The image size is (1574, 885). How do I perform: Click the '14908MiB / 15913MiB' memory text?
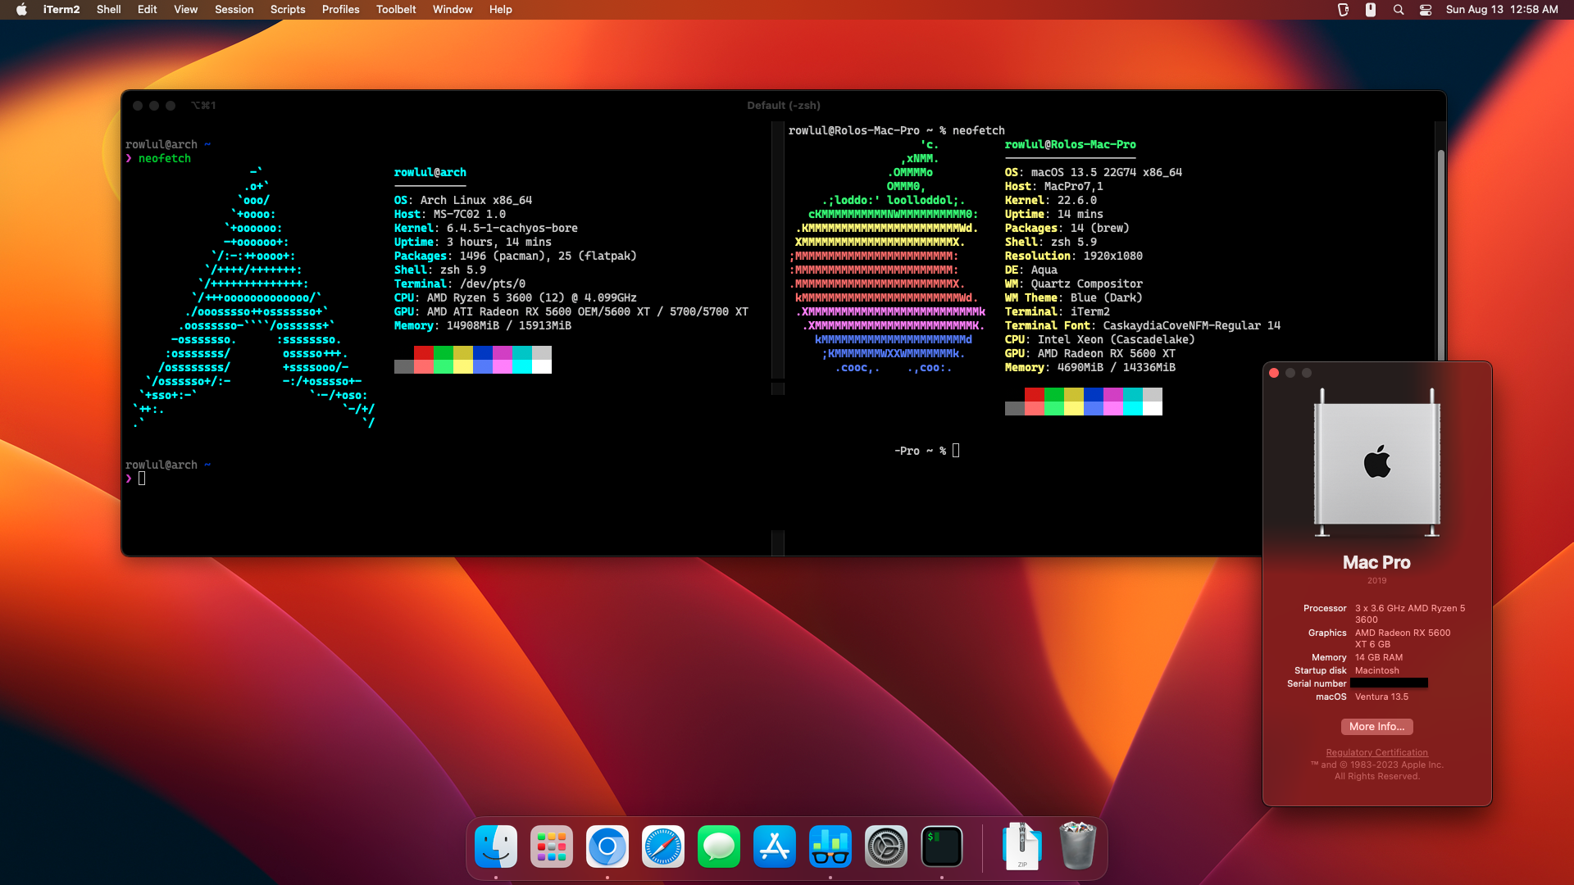[509, 326]
